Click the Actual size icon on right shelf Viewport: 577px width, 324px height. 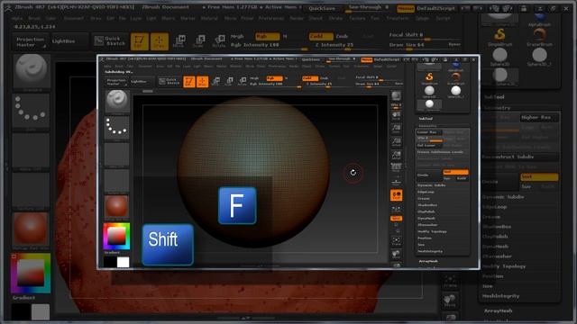397,142
